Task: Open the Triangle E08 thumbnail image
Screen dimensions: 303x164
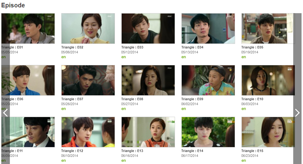Action: (148, 80)
